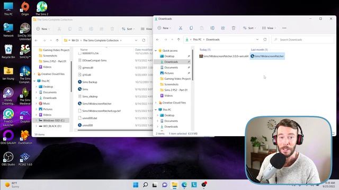The image size is (339, 190).
Task: Open View menu in Downloads toolbar
Action: pos(269,28)
